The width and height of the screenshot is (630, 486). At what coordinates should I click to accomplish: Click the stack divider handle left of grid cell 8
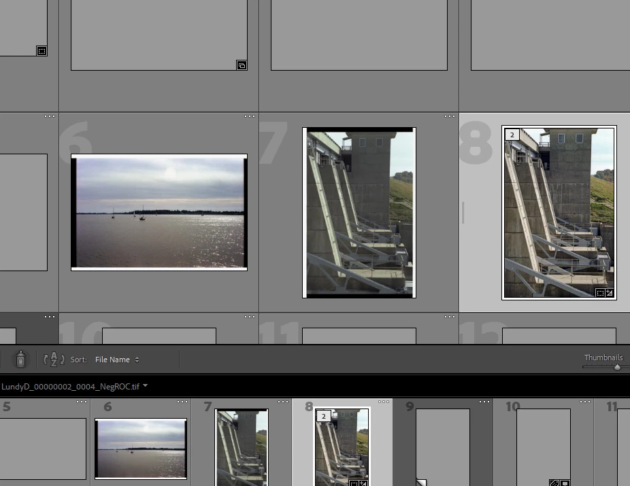coord(463,213)
